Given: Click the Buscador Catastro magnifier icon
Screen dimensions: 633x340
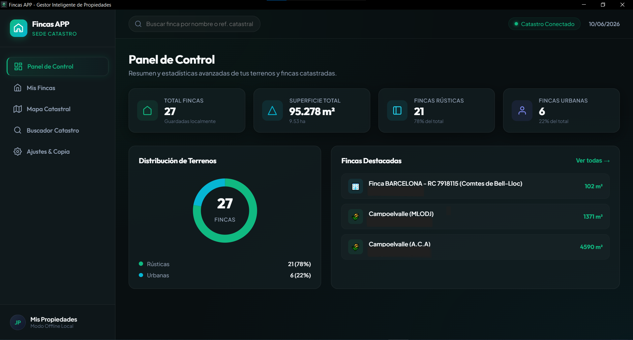Looking at the screenshot, I should pyautogui.click(x=18, y=130).
